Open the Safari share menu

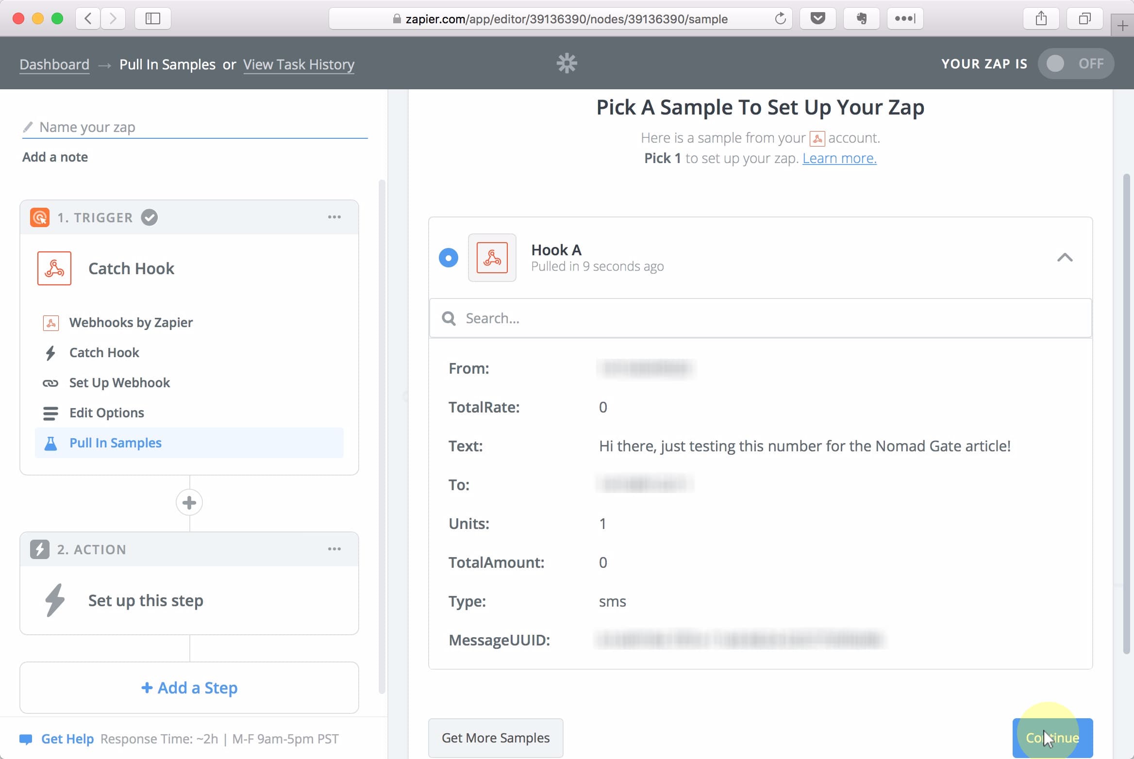[1041, 18]
